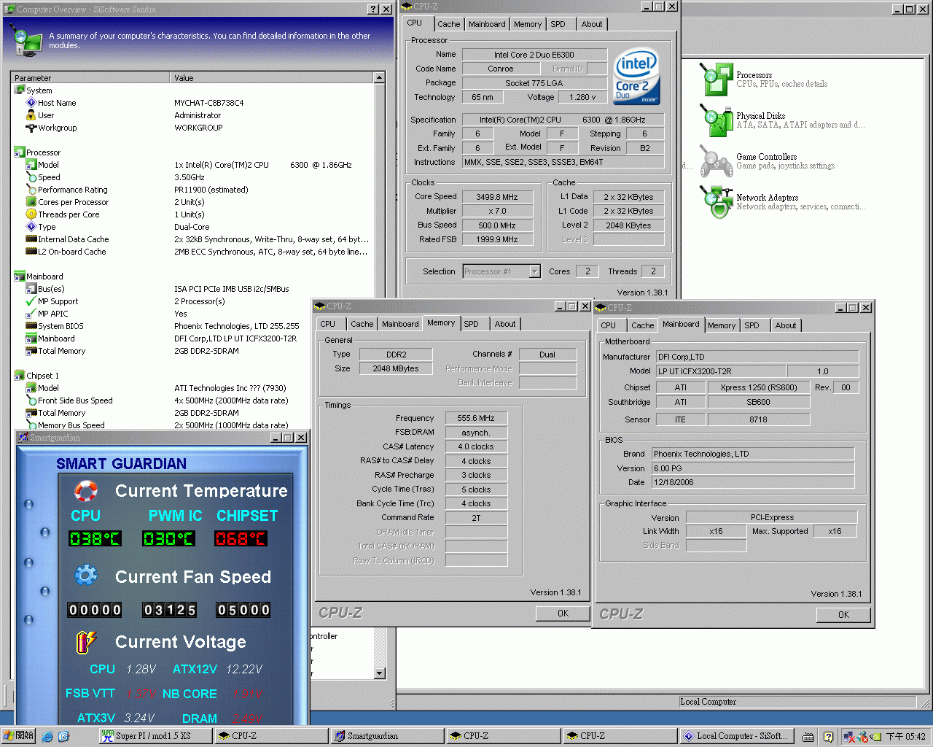933x747 pixels.
Task: Open the Processors module icon in Sandra
Action: [x=716, y=80]
